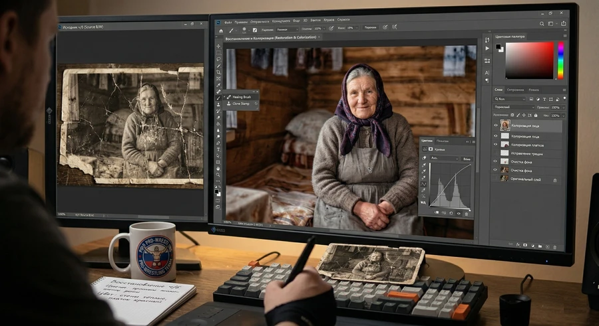Click the trash icon at Layers panel bottom

point(554,248)
